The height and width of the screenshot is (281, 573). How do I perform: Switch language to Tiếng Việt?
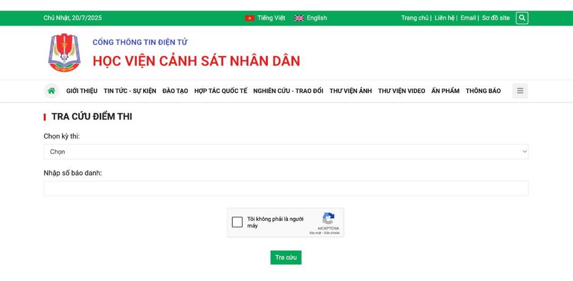pos(271,18)
